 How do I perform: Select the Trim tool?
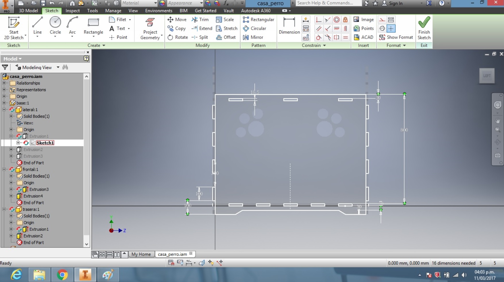pyautogui.click(x=200, y=19)
